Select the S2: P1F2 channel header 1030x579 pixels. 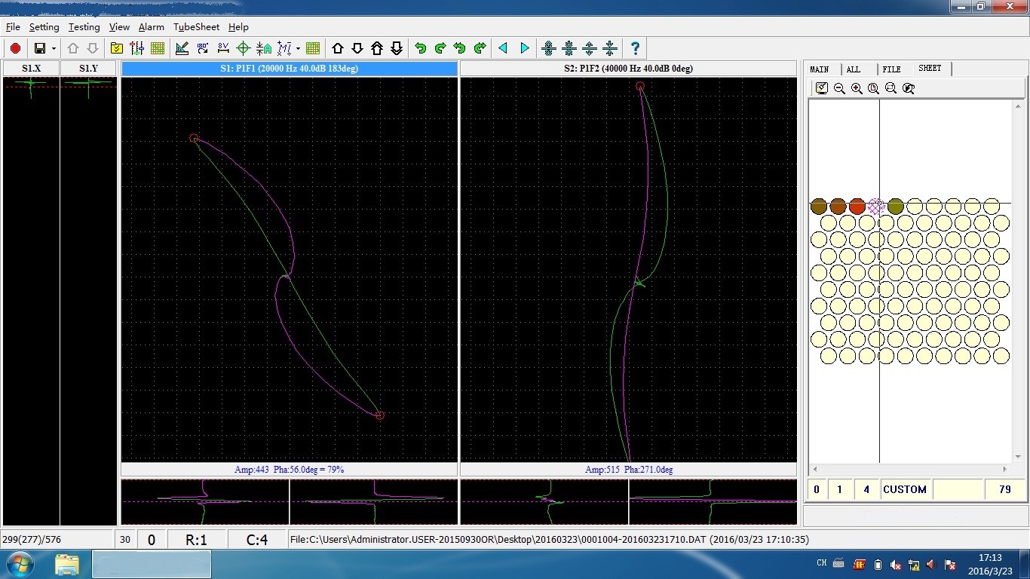point(628,69)
